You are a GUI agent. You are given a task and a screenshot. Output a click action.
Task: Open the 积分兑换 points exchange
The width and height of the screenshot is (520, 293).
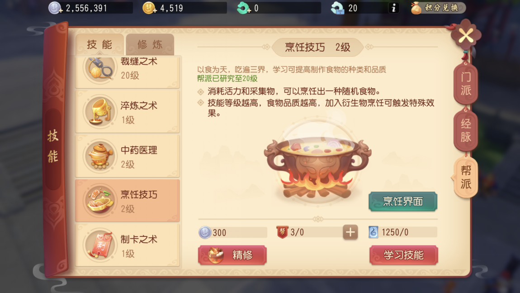[x=438, y=8]
